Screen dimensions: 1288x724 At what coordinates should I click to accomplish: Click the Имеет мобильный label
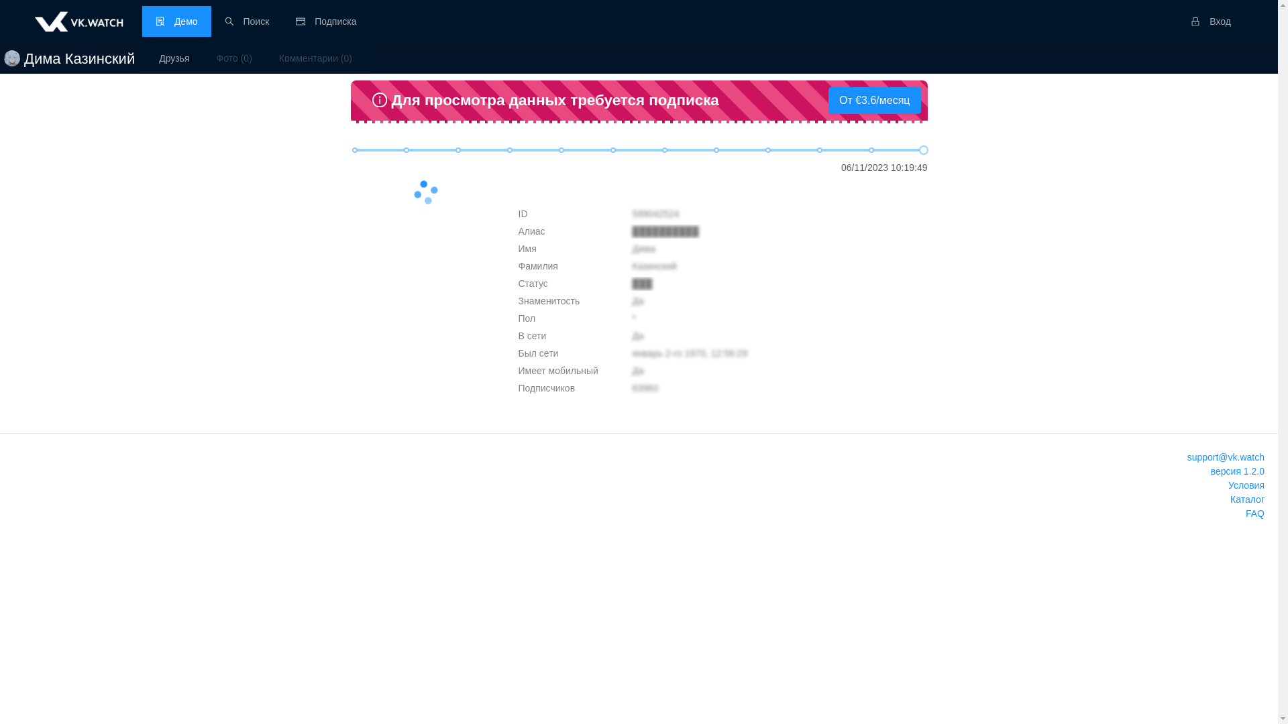point(557,371)
